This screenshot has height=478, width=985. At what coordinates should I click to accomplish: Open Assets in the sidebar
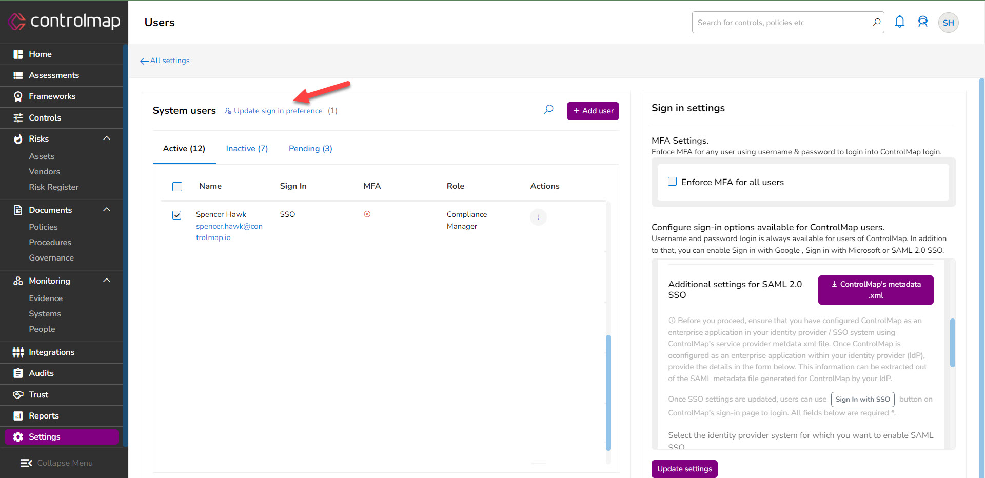tap(42, 156)
